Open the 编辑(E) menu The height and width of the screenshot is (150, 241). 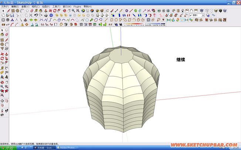pos(15,7)
